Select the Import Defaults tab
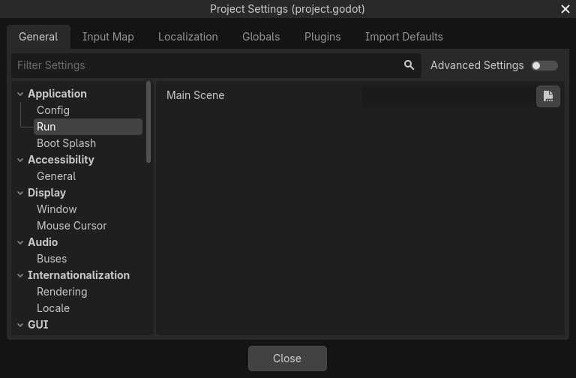Screen dimensions: 576x378 coord(403,37)
